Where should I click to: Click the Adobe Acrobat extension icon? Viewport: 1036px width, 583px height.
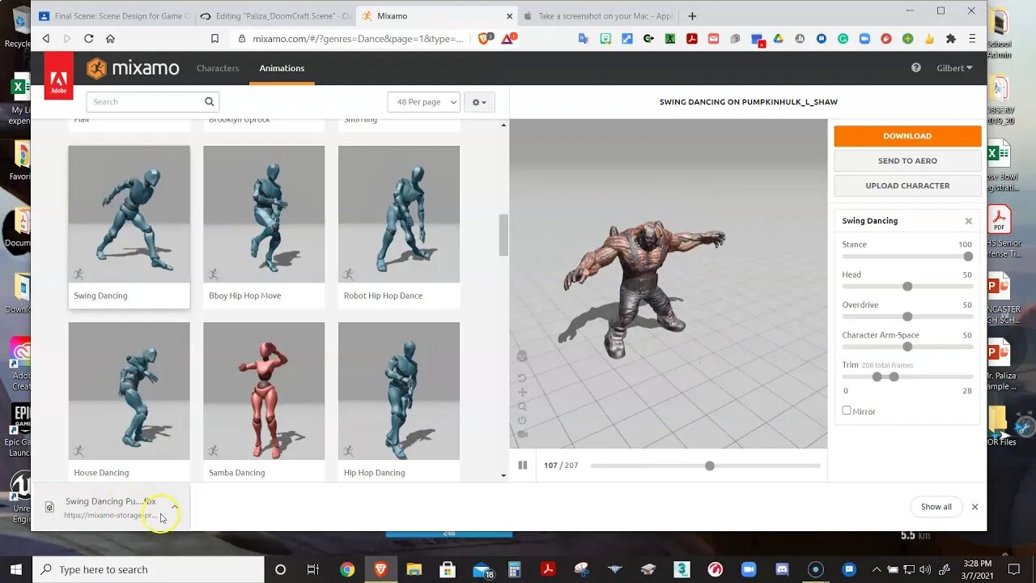[x=692, y=38]
